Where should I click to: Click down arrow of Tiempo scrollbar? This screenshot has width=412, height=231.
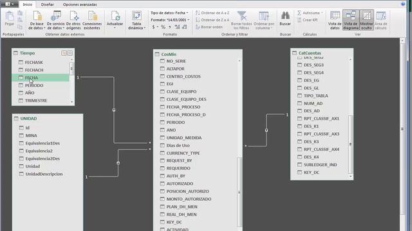[71, 102]
